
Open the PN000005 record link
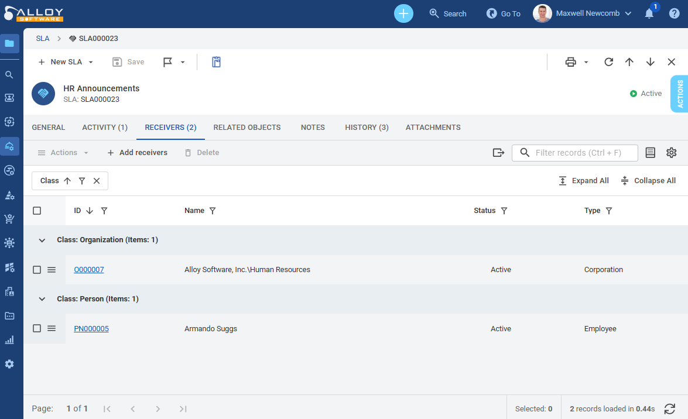click(x=91, y=329)
